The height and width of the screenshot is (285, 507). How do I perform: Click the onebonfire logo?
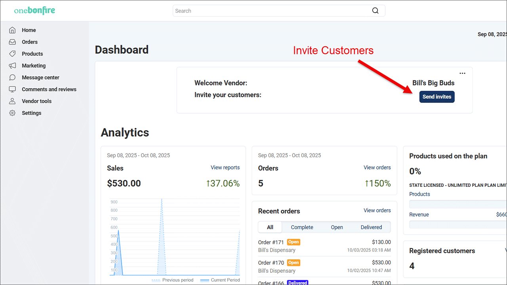tap(34, 11)
